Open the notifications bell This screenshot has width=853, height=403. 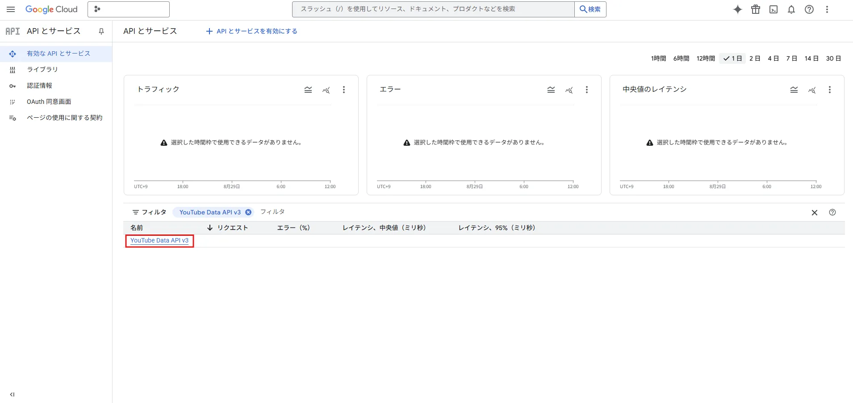click(791, 9)
